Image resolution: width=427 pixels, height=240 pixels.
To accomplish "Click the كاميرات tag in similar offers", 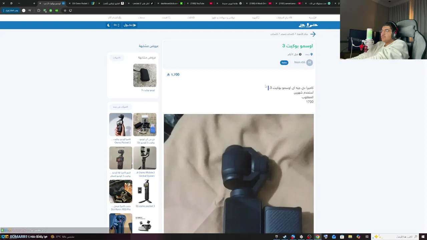I will pos(116,58).
